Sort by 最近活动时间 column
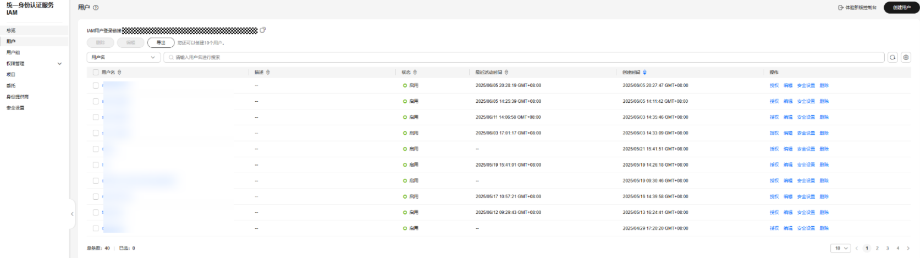 coord(506,73)
